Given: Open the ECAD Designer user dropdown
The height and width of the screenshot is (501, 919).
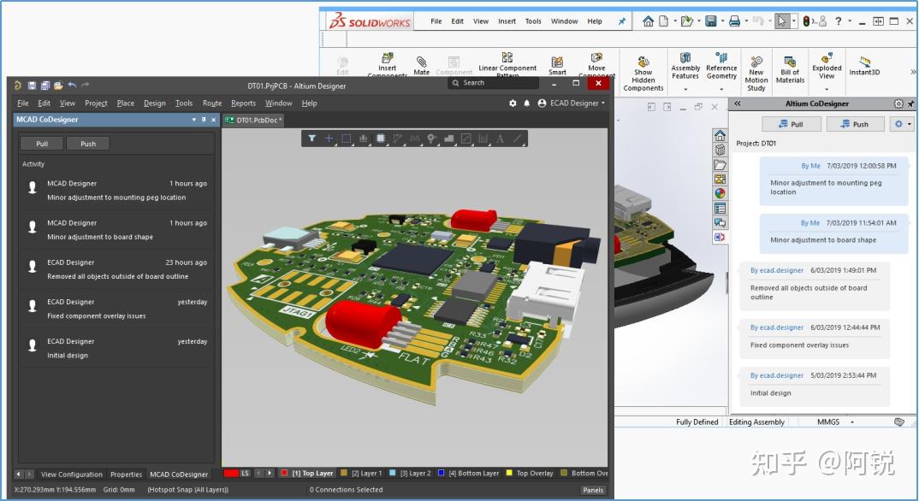Looking at the screenshot, I should click(x=572, y=103).
